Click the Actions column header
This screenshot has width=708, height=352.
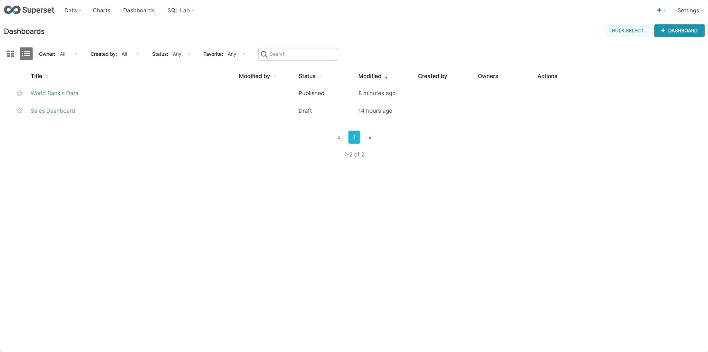pyautogui.click(x=547, y=76)
